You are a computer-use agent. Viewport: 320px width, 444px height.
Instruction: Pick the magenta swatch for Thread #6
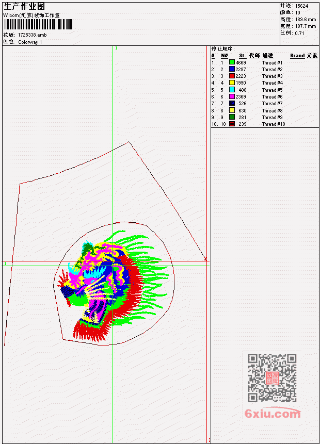click(232, 96)
